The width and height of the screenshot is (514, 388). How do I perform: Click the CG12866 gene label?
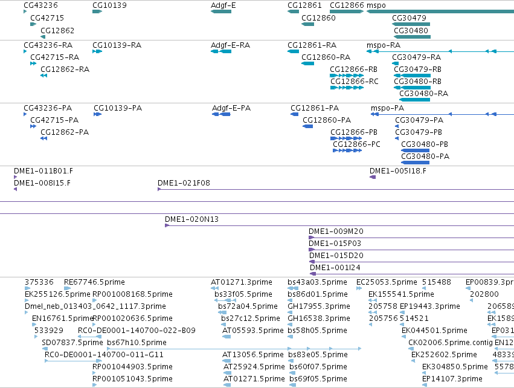pyautogui.click(x=347, y=5)
